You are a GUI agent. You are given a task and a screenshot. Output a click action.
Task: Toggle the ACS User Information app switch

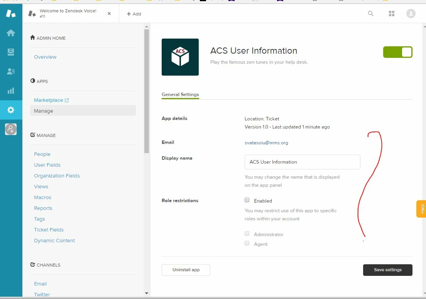(x=397, y=52)
